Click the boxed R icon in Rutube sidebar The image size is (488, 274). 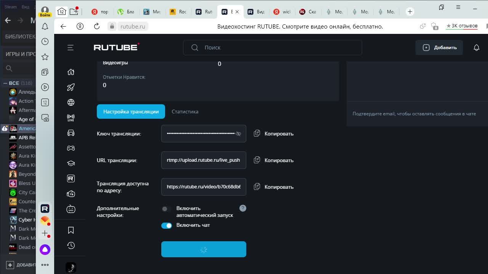(71, 178)
